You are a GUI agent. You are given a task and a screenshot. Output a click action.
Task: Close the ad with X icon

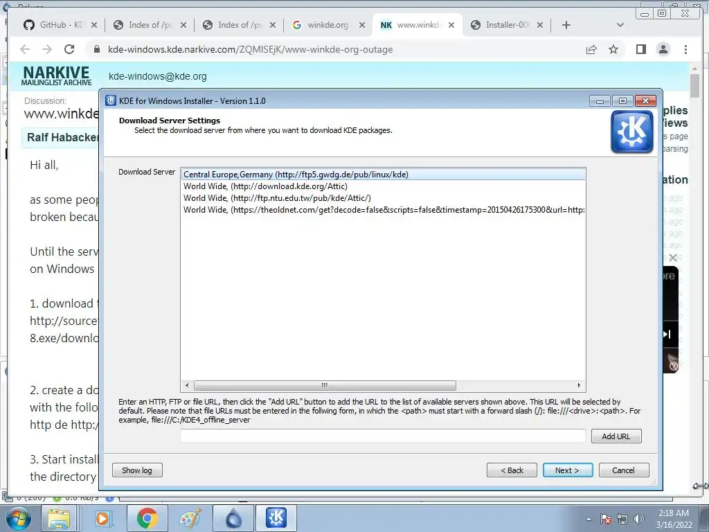coord(673,258)
